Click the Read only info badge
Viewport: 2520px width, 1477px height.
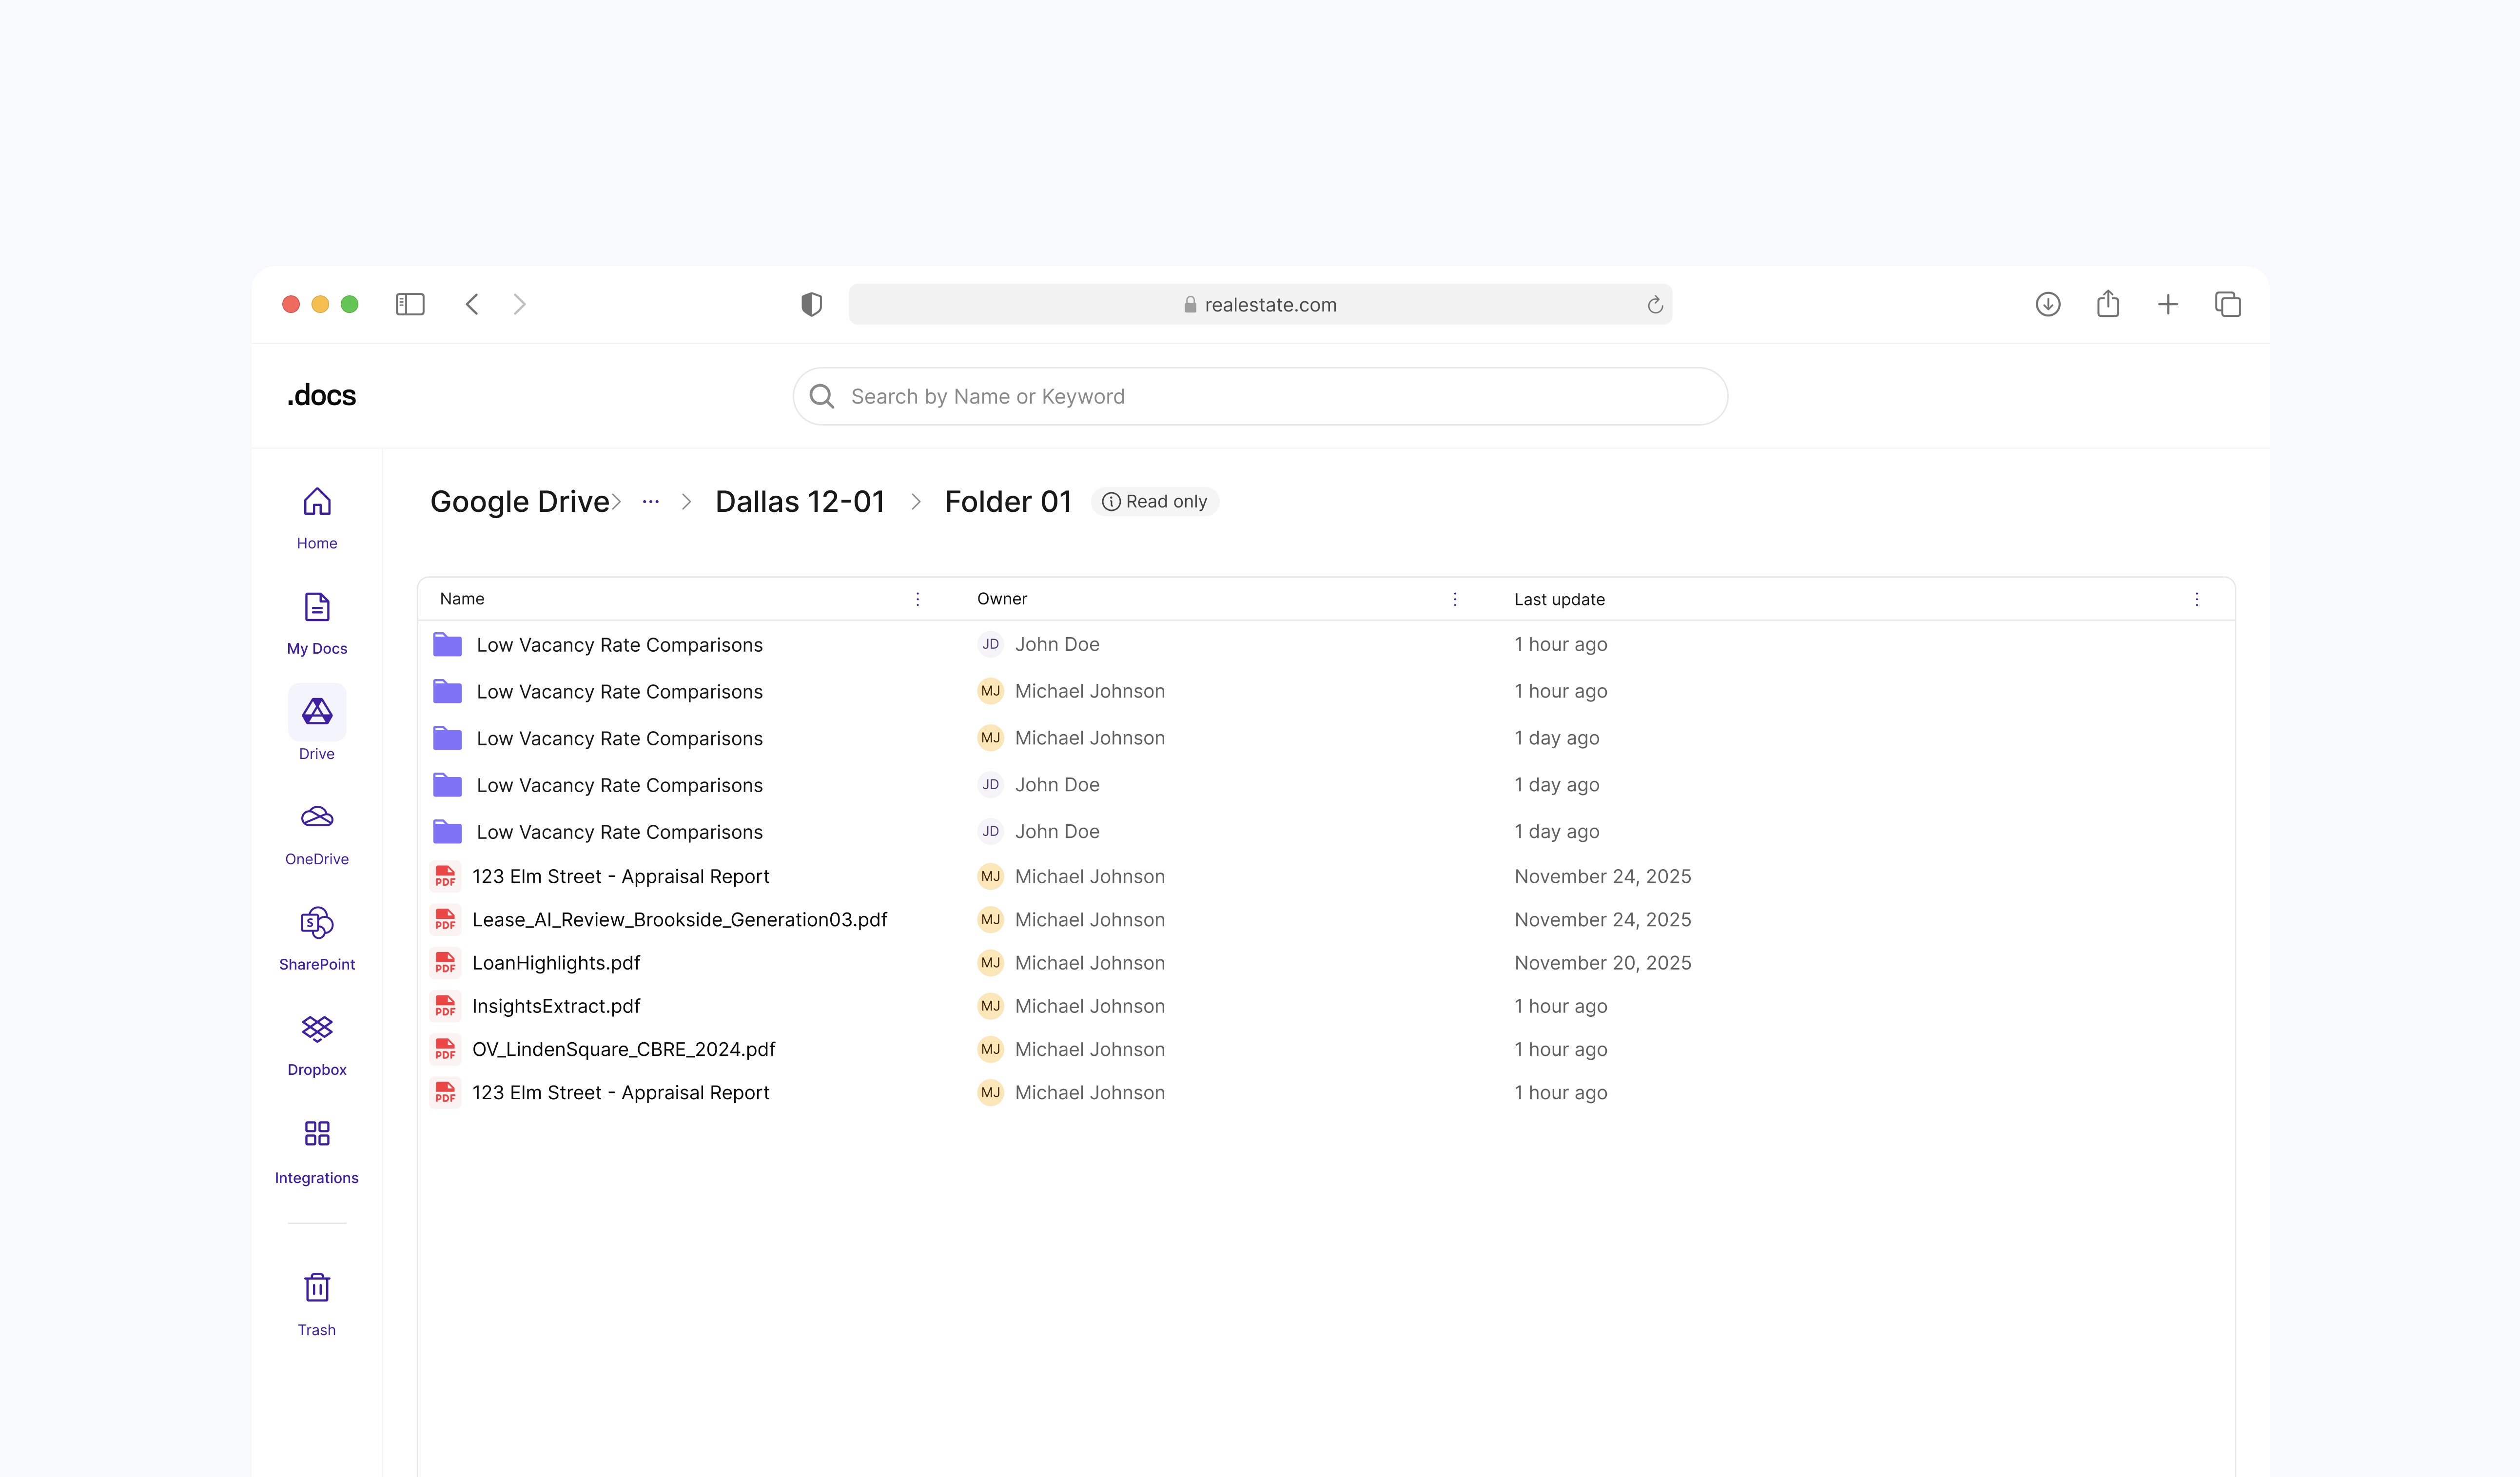tap(1155, 502)
